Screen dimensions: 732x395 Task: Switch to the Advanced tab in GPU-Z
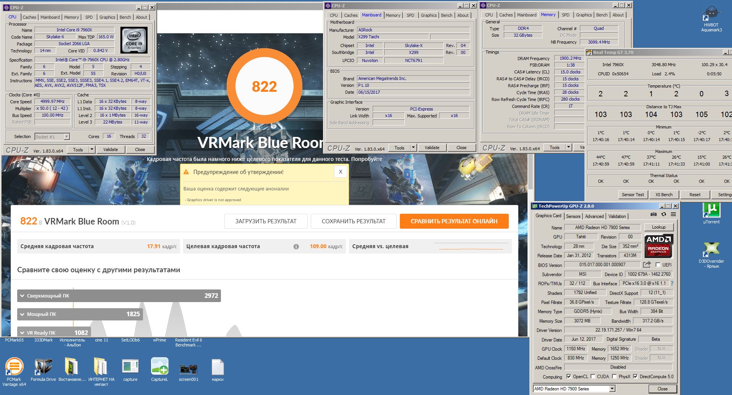tap(594, 216)
